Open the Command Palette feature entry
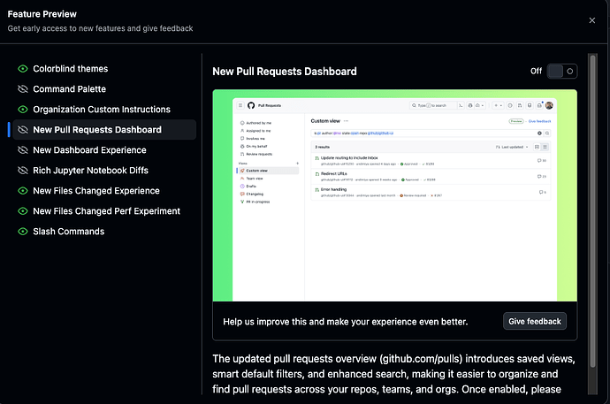Screen dimensions: 610x404 pos(104,89)
